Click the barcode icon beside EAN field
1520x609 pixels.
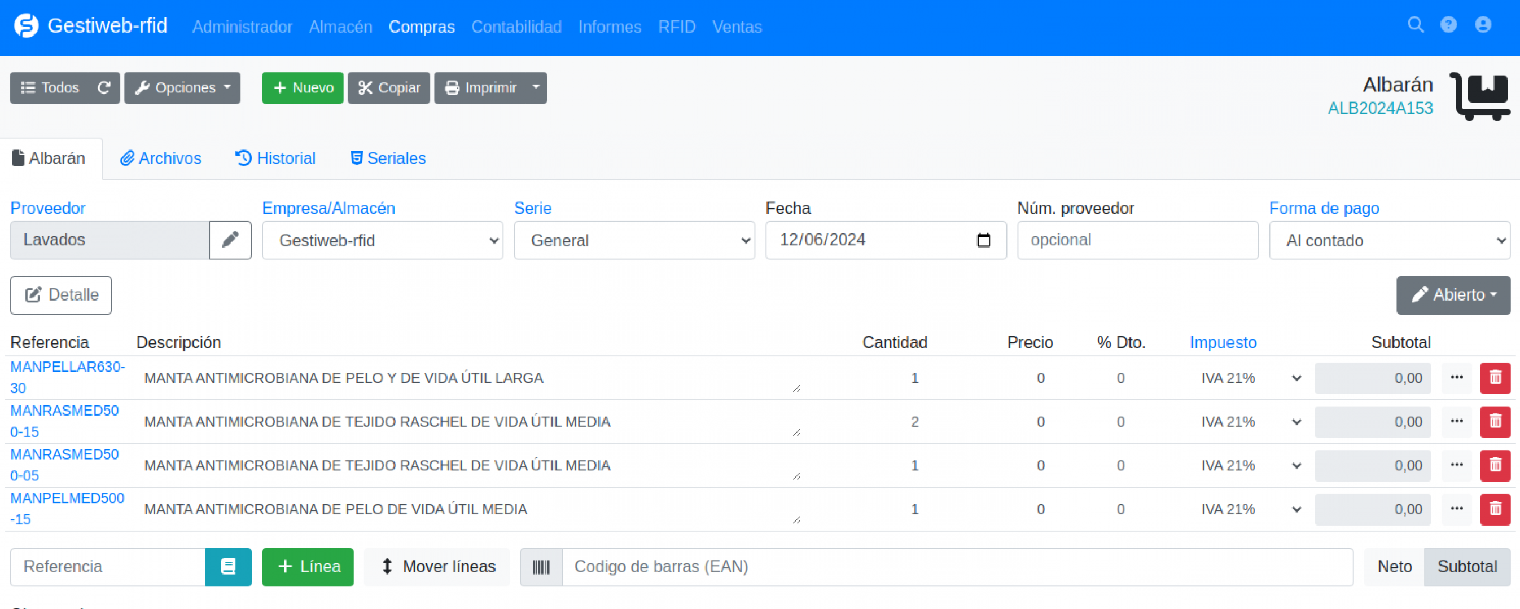click(x=541, y=567)
